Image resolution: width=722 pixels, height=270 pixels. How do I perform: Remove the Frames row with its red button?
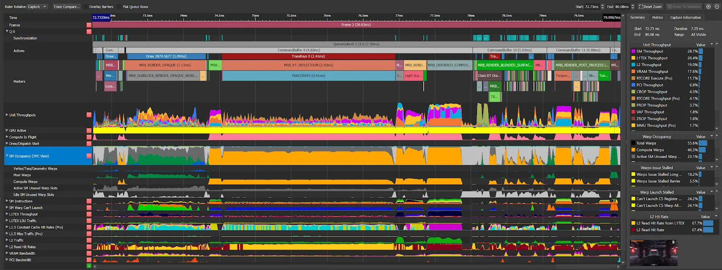pyautogui.click(x=89, y=25)
